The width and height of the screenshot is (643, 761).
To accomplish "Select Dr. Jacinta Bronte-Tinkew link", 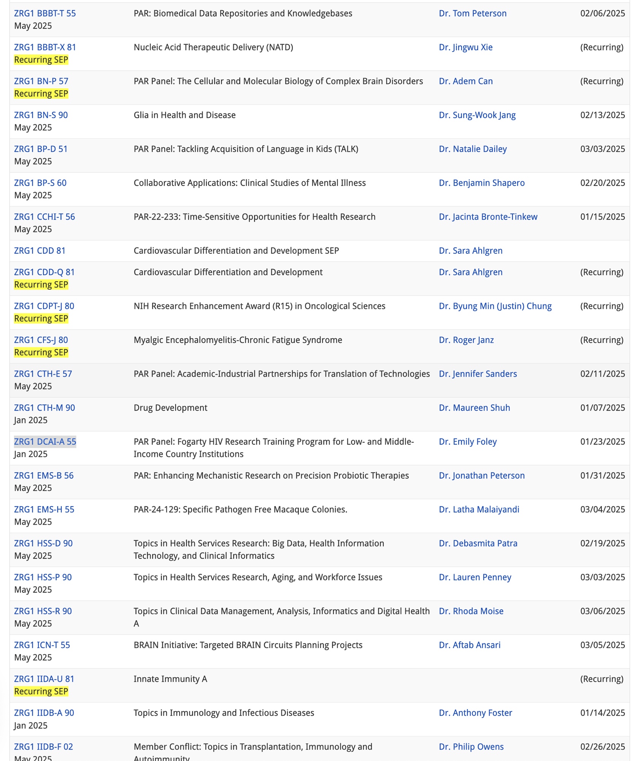I will pos(488,217).
